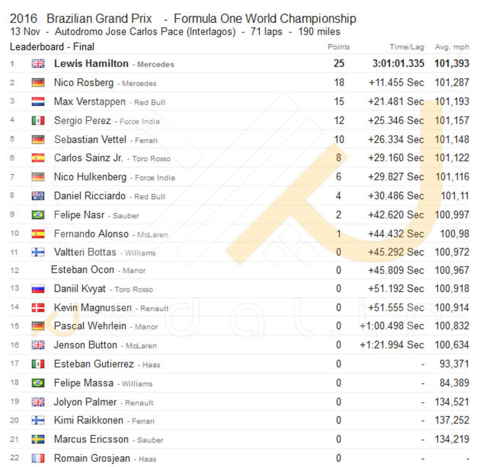Click the Russian flag beside Daniil Kvyat
Viewport: 480px width, 467px height.
[38, 289]
